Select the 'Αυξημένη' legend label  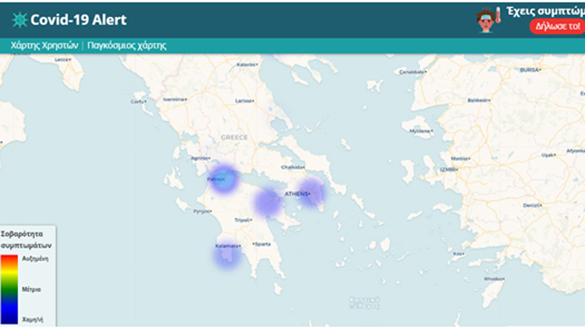35,258
